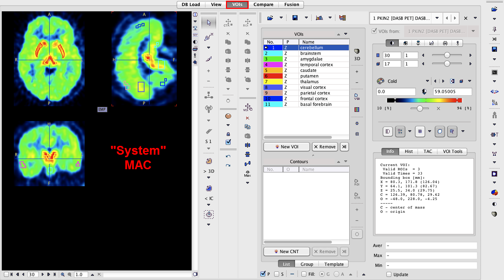Click the save disk icon above VOIs list
Viewport: 504px width, 280px height.
click(x=295, y=18)
